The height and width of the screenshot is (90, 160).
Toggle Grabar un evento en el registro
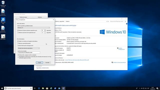click(x=18, y=41)
